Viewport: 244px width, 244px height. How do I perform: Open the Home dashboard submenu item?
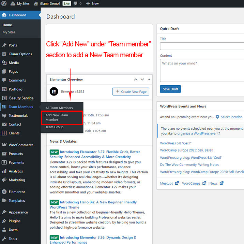click(x=7, y=25)
